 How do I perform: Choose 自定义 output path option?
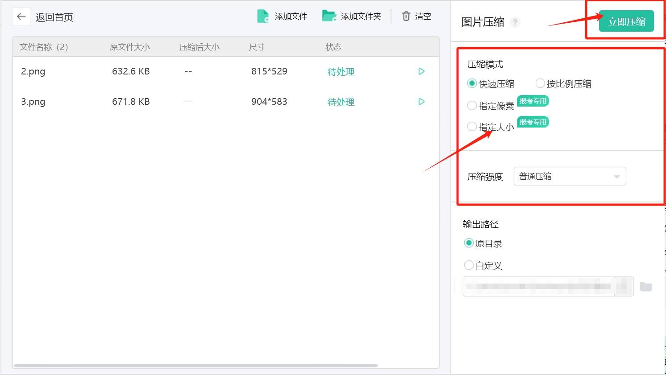(469, 265)
